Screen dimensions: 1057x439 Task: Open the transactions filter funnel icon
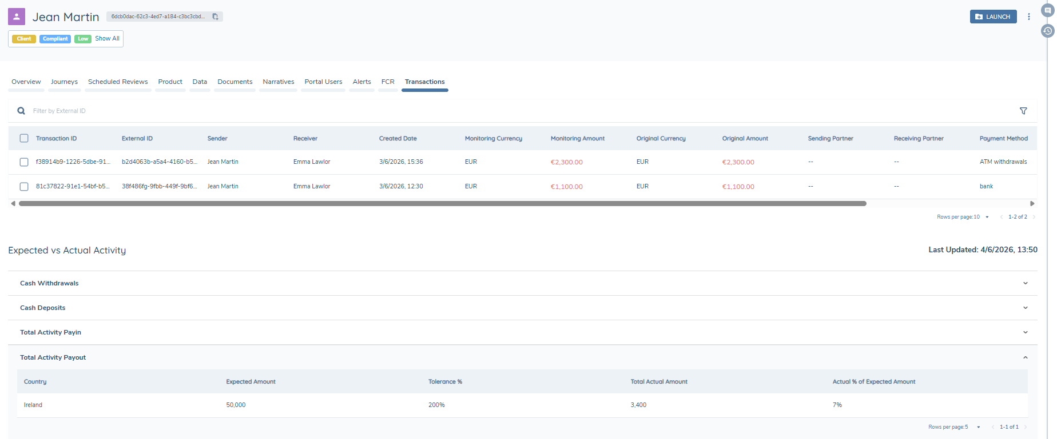pyautogui.click(x=1023, y=111)
